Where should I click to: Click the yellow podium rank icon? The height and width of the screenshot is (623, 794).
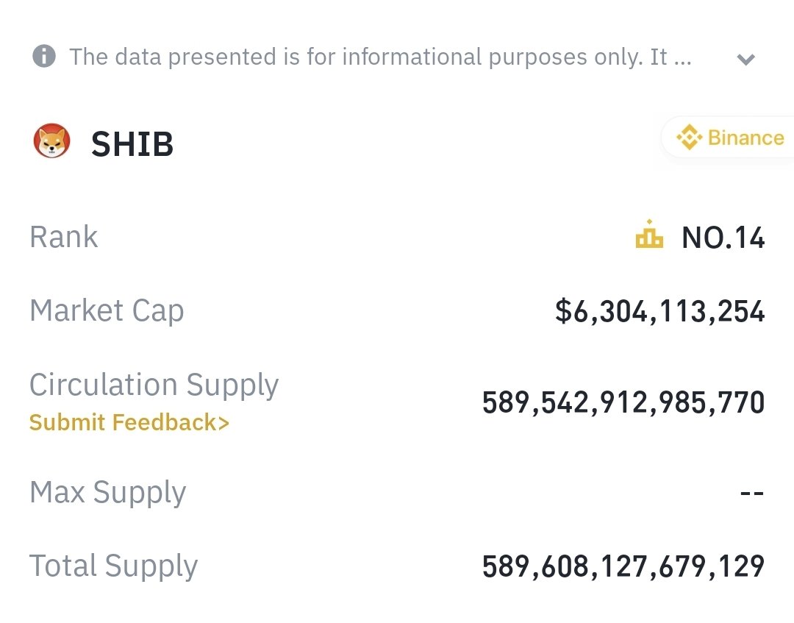tap(649, 234)
